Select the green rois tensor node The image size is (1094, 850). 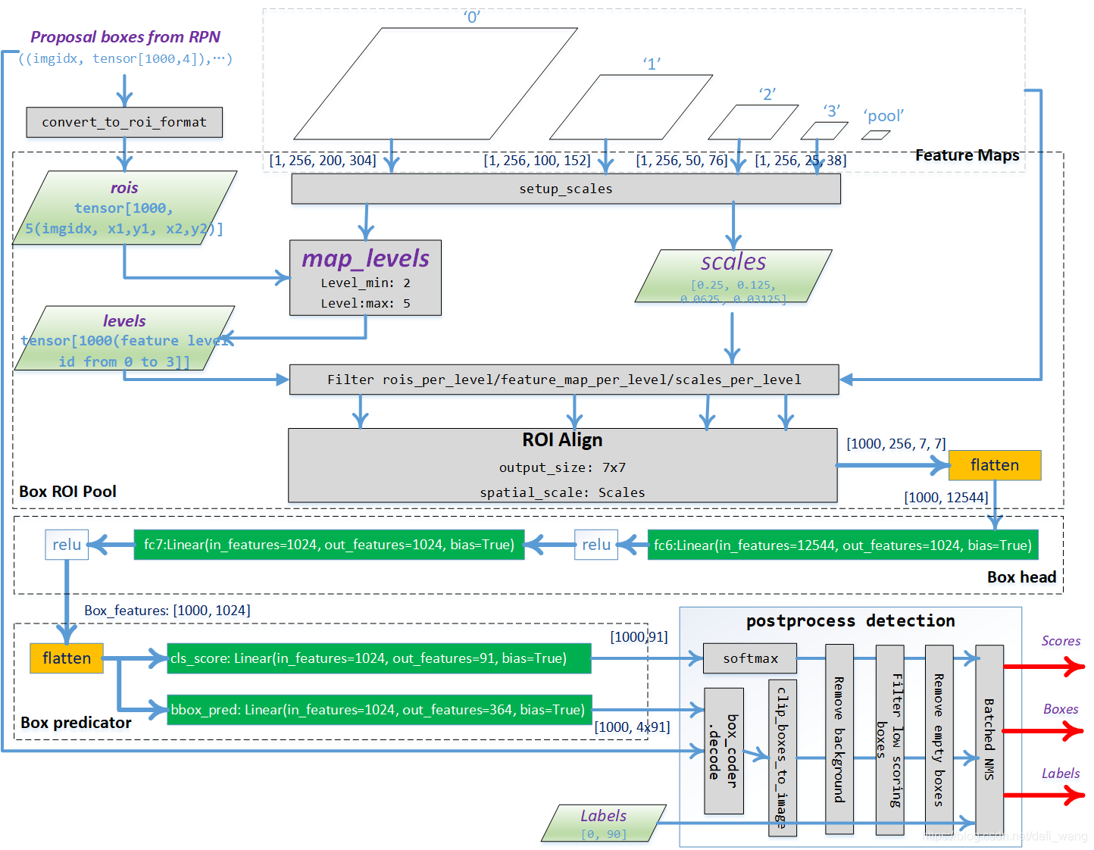pos(123,208)
